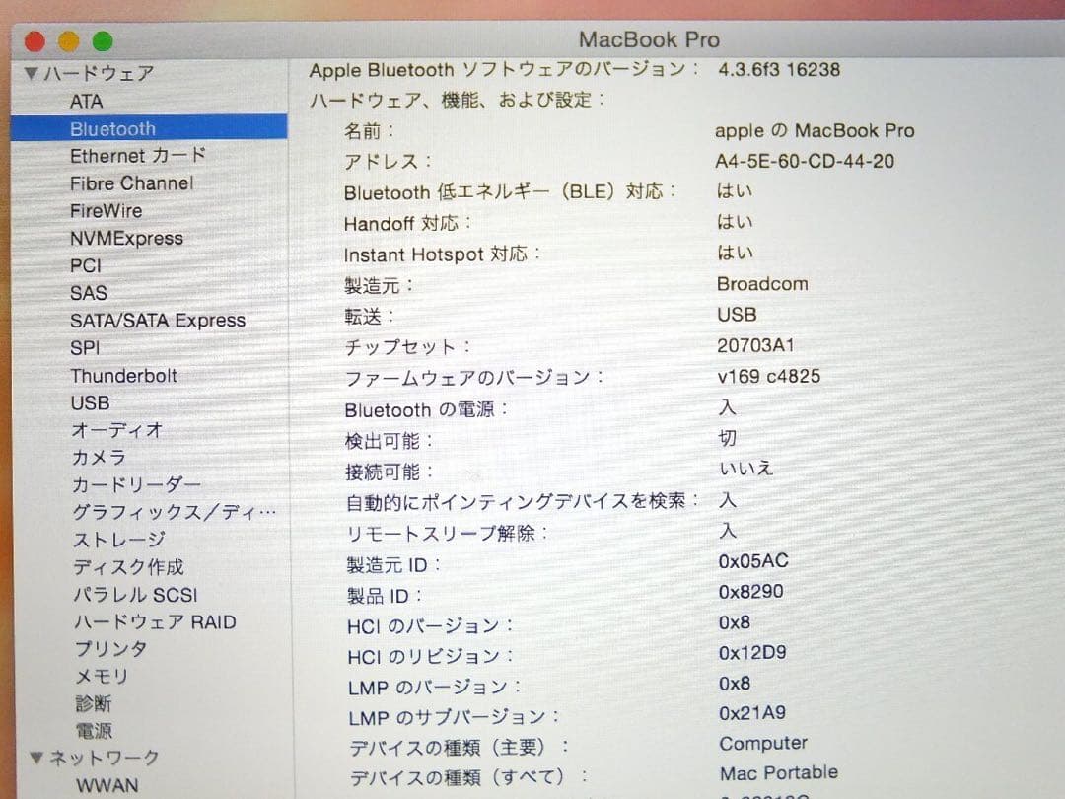This screenshot has height=799, width=1065.
Task: Click HCI revision value 0x12D9
Action: pyautogui.click(x=752, y=653)
